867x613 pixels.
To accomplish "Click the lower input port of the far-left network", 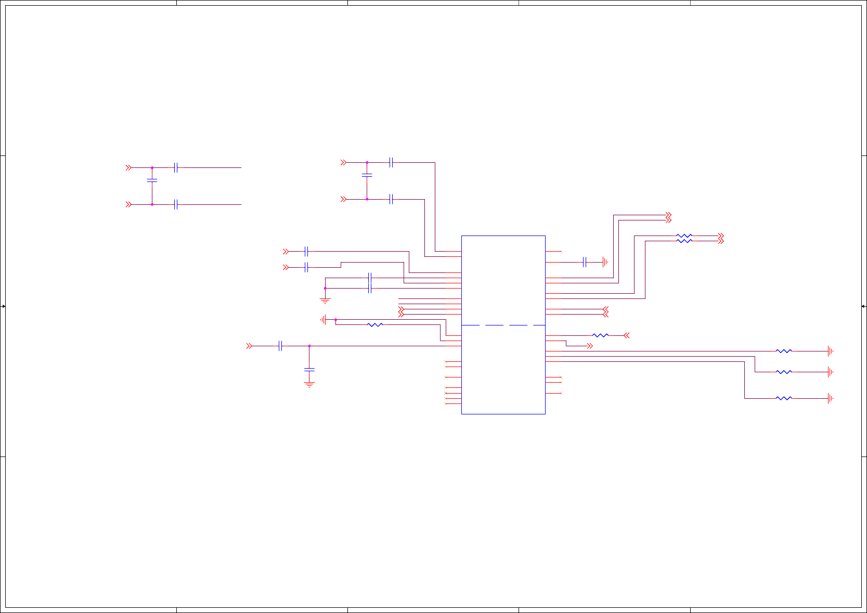I will pyautogui.click(x=128, y=204).
